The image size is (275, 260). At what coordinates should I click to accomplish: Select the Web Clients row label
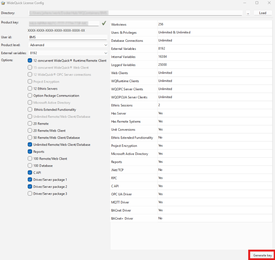tap(119, 73)
